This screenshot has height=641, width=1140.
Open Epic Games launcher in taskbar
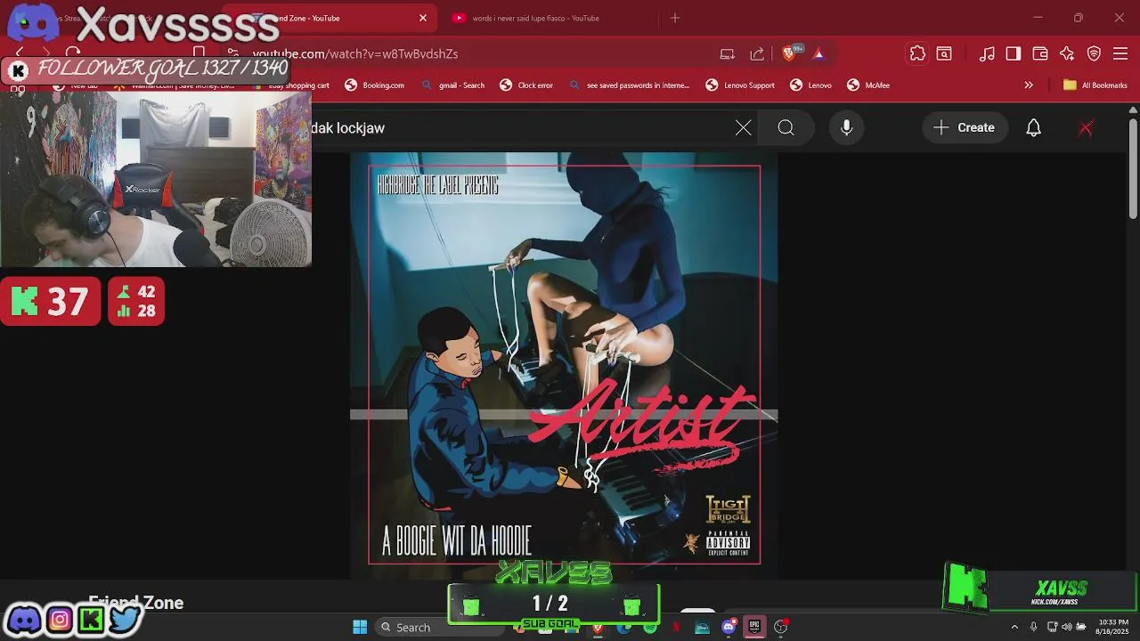[754, 628]
